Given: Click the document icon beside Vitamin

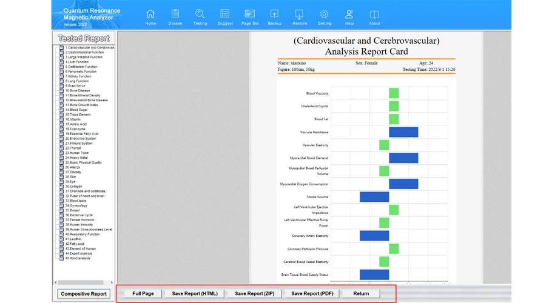Looking at the screenshot, I should coord(61,119).
